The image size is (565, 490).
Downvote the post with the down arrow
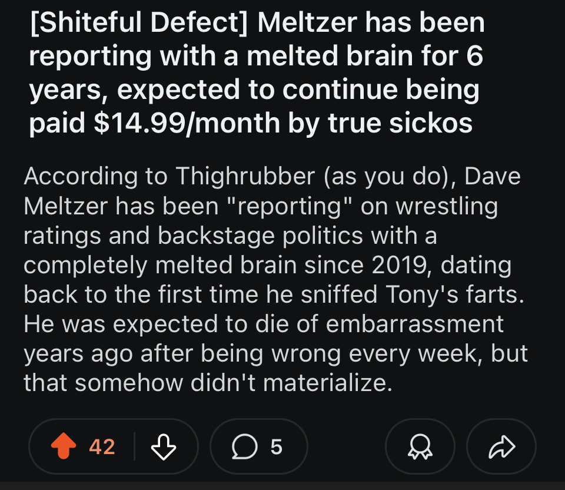tap(164, 447)
